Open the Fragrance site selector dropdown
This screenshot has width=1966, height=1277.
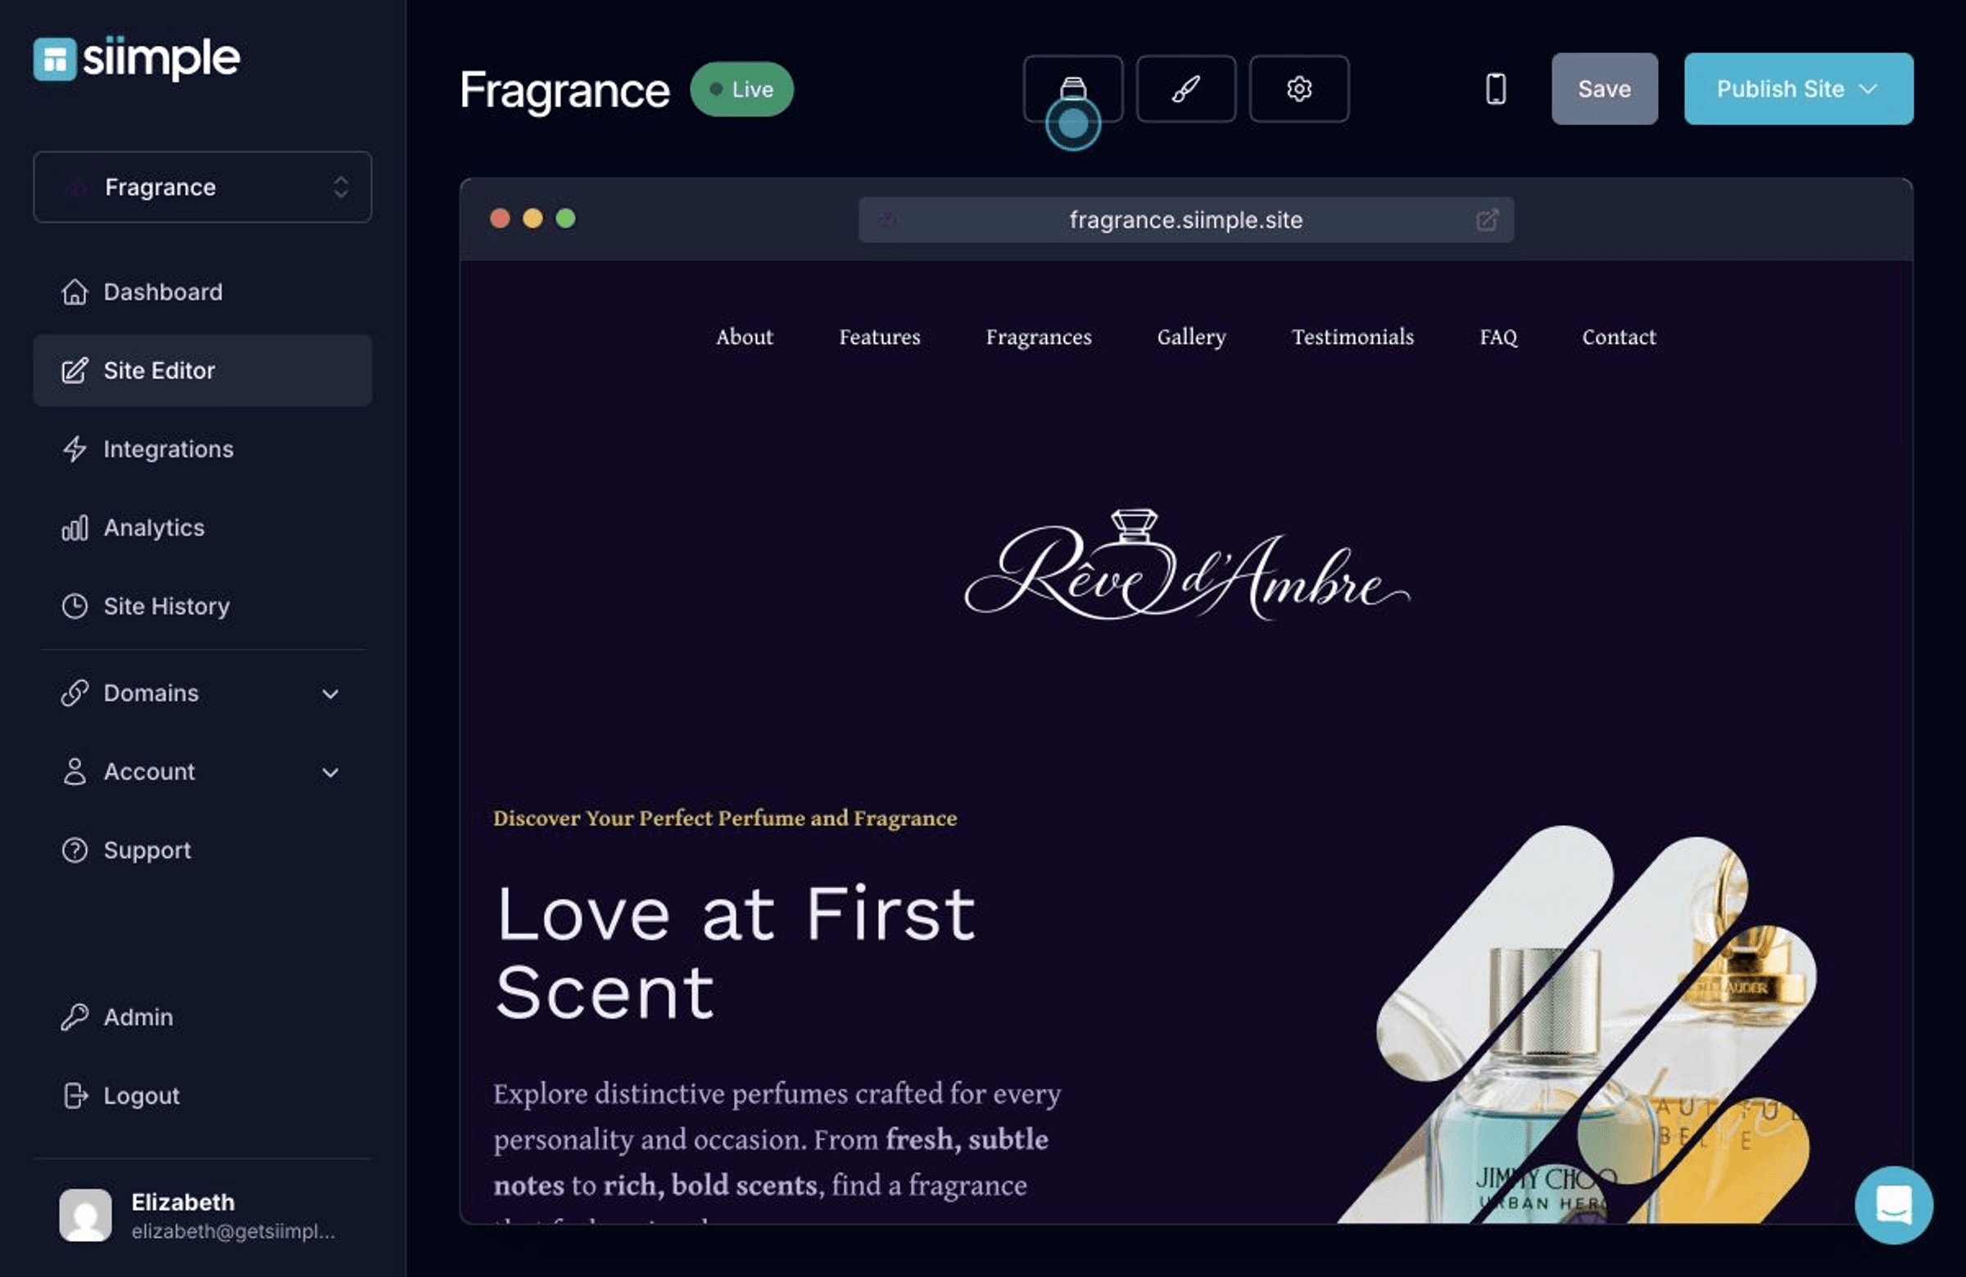[202, 187]
